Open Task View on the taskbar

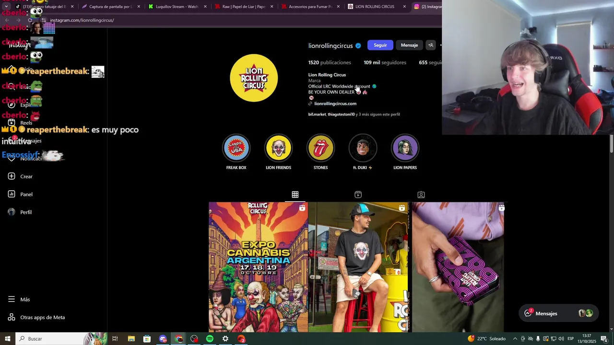tap(115, 339)
